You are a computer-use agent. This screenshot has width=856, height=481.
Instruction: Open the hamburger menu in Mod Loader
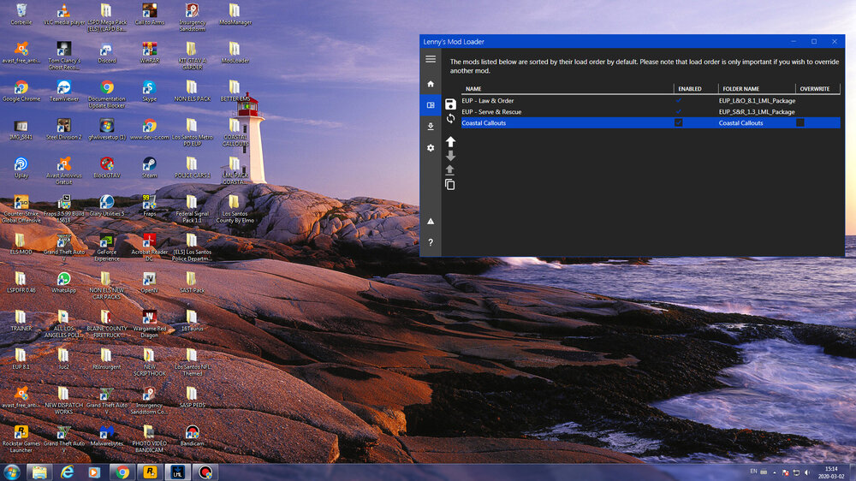tap(431, 59)
